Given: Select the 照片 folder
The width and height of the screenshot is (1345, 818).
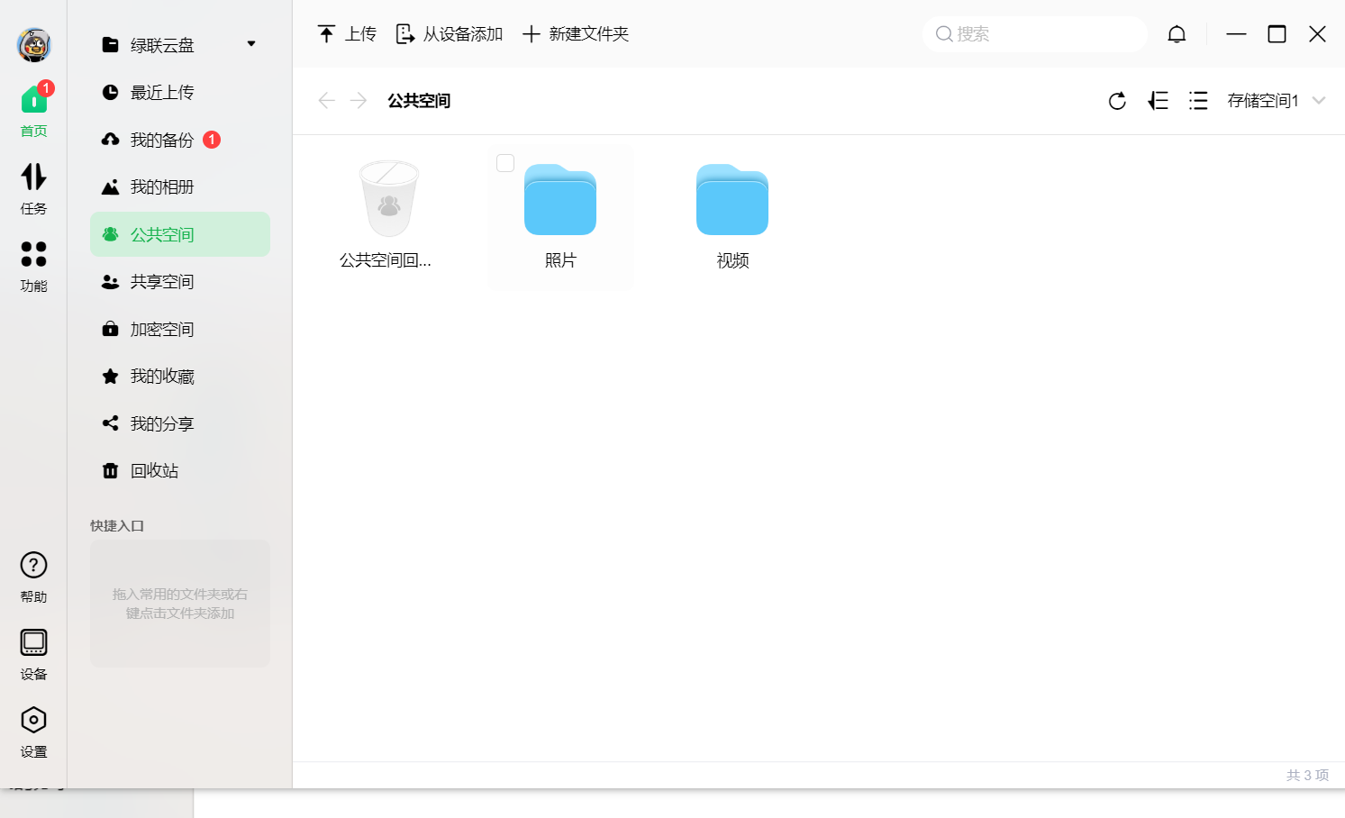Looking at the screenshot, I should tap(560, 217).
